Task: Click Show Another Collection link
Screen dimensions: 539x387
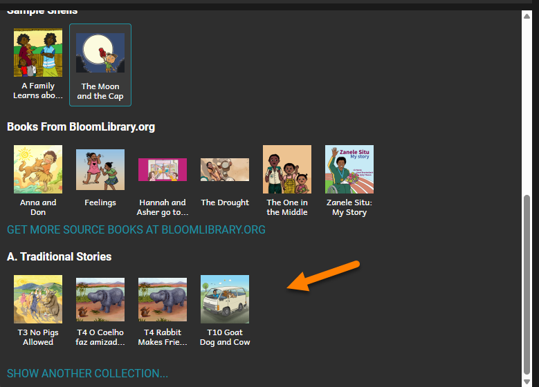Action: (87, 373)
